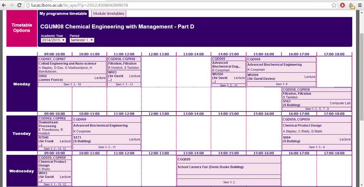The image size is (364, 187).
Task: Open the Academic Year dropdown
Action: coord(53,40)
